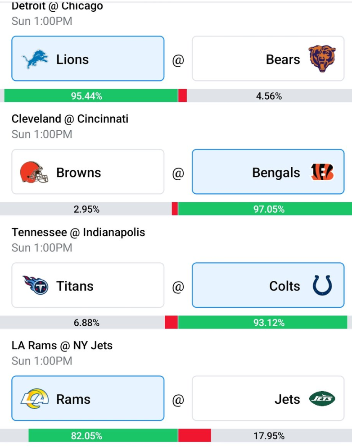The width and height of the screenshot is (352, 447).
Task: Pick the Bears to win
Action: pyautogui.click(x=268, y=59)
